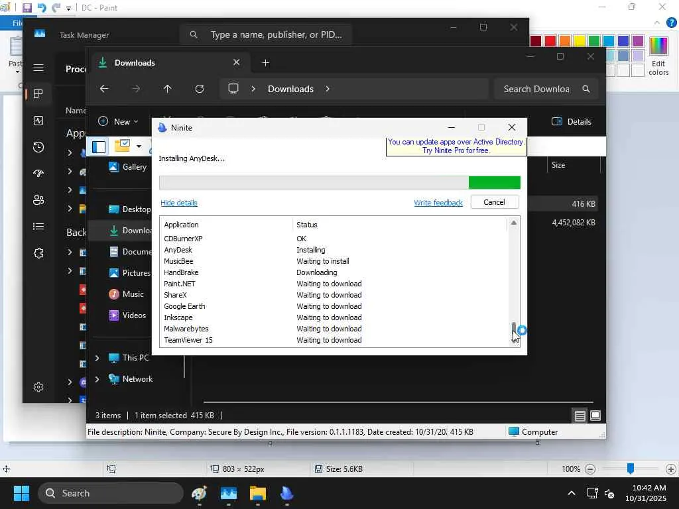Viewport: 679px width, 509px height.
Task: Click magnifier icon in Search Downloads box
Action: point(586,89)
